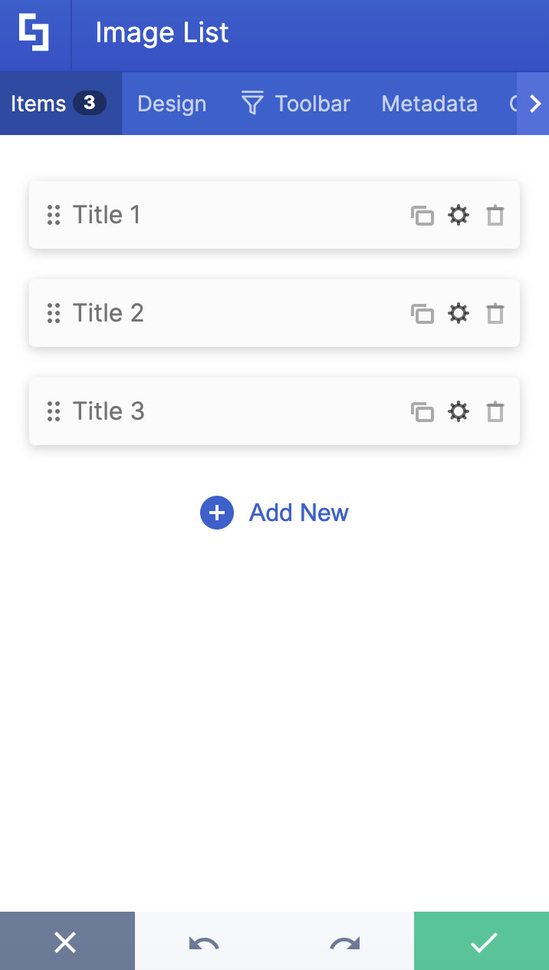Cancel changes with the X button
The height and width of the screenshot is (970, 549).
pos(67,941)
